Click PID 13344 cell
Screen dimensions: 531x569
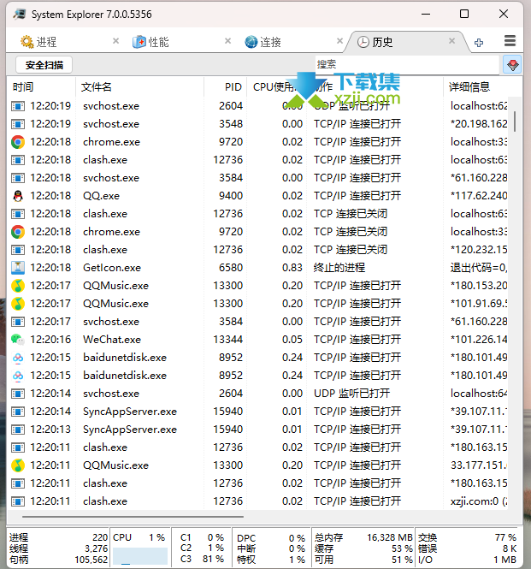pos(227,340)
